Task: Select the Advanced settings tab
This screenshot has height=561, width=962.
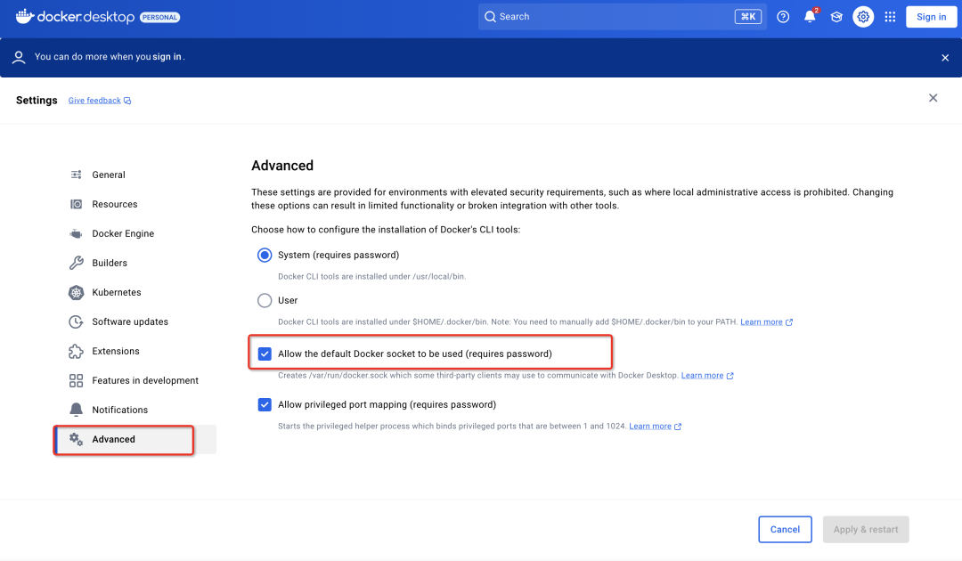Action: pos(135,440)
